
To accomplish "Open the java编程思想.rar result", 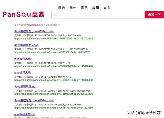I will 25,114.
